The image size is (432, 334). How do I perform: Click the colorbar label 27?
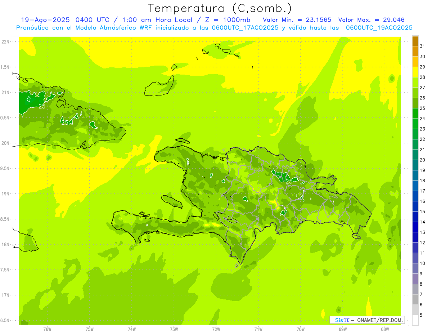click(x=423, y=88)
